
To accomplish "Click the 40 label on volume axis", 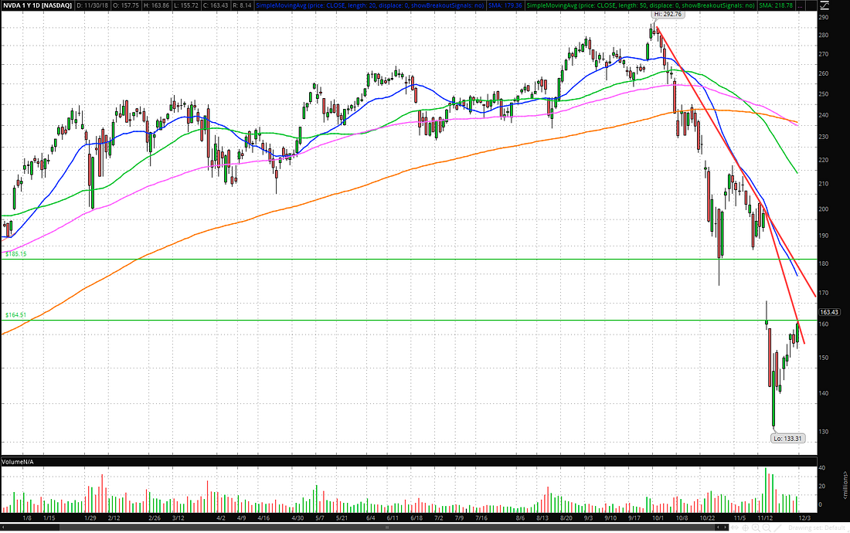I will pos(822,468).
